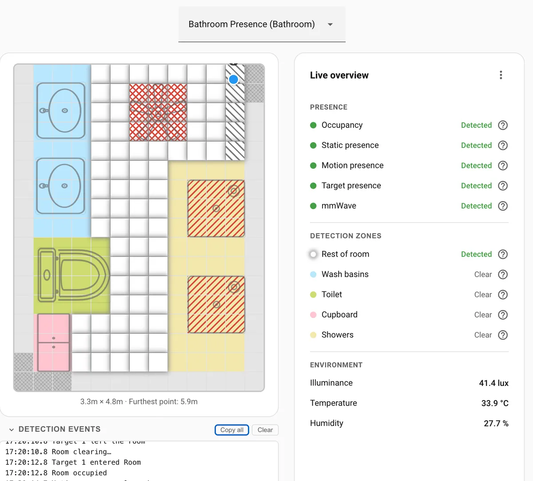Click the room dimensions text below map

[x=139, y=401]
